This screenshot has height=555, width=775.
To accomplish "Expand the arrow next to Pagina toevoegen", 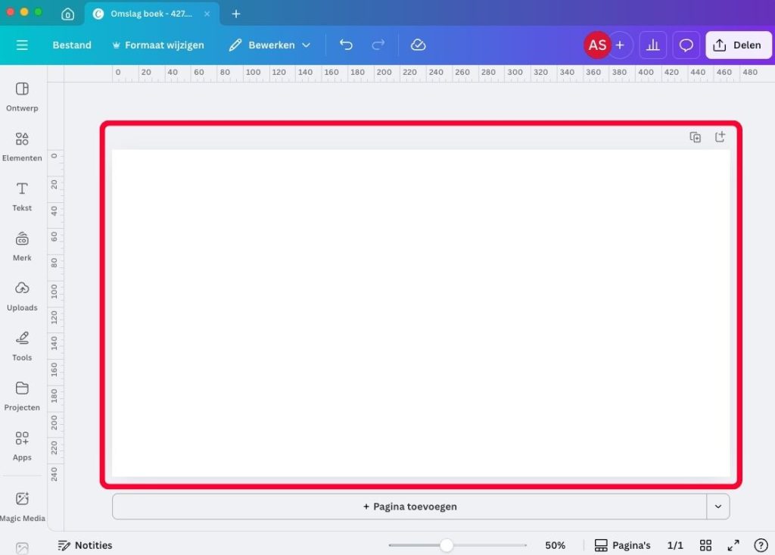I will 717,507.
